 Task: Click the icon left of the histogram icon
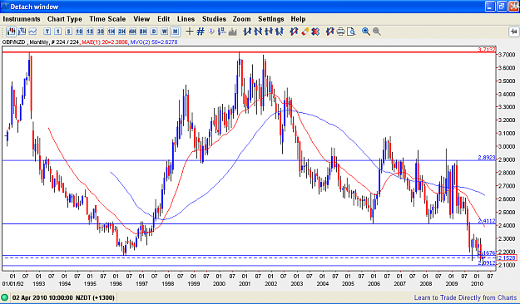[222, 32]
